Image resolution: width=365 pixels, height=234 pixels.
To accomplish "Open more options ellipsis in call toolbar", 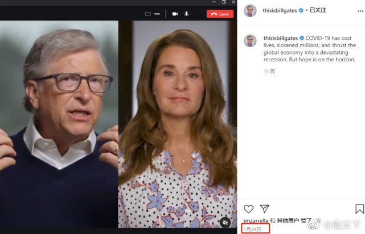I will tap(157, 14).
